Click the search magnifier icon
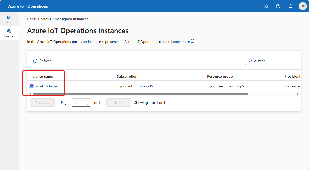 coord(250,61)
